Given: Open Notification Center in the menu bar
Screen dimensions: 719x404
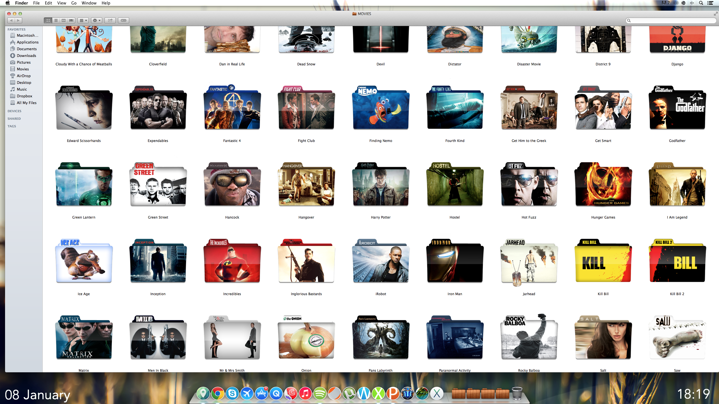Looking at the screenshot, I should (711, 3).
